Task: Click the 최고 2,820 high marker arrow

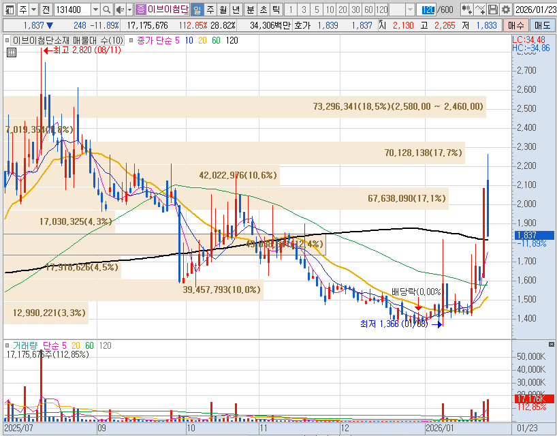Action: 48,51
